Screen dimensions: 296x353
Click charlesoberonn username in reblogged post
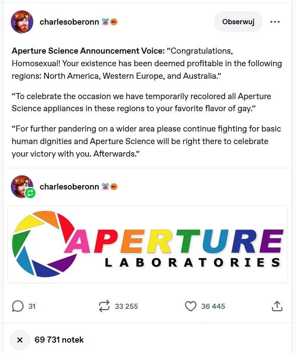tap(69, 186)
